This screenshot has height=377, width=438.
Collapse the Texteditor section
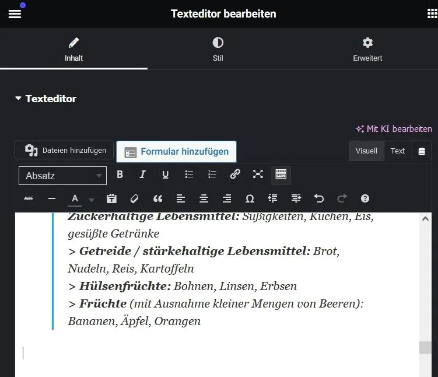[46, 99]
